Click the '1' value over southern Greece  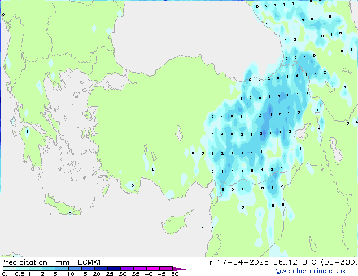27,132
